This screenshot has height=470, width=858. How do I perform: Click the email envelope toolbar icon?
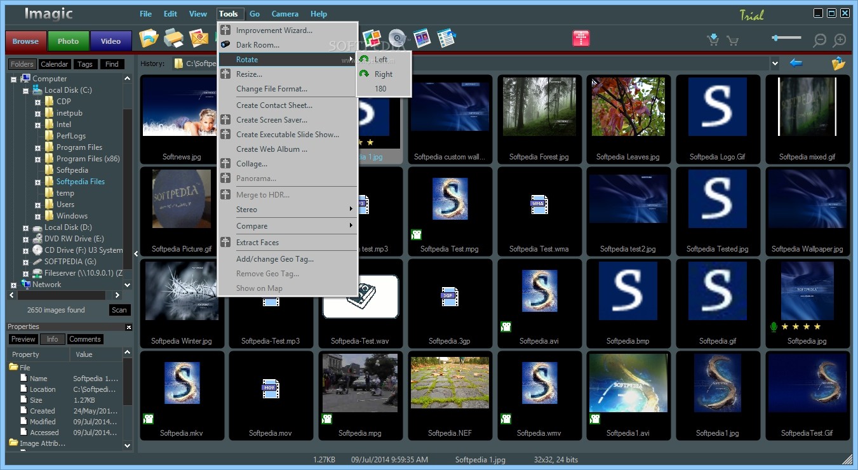199,39
